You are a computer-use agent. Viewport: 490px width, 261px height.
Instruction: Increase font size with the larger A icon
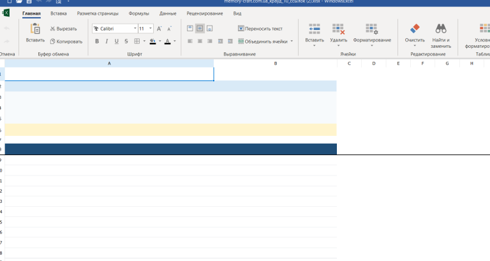click(159, 29)
